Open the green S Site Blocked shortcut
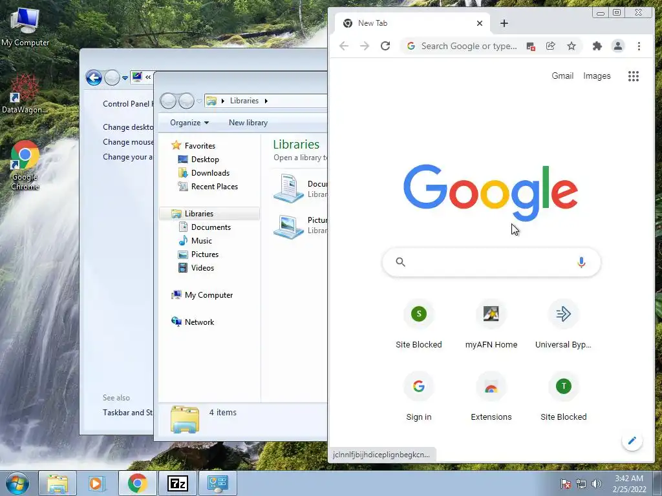 pyautogui.click(x=419, y=324)
